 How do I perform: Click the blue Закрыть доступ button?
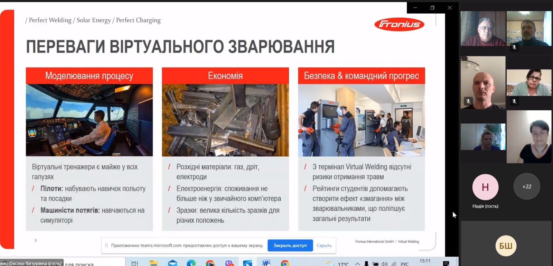(290, 245)
